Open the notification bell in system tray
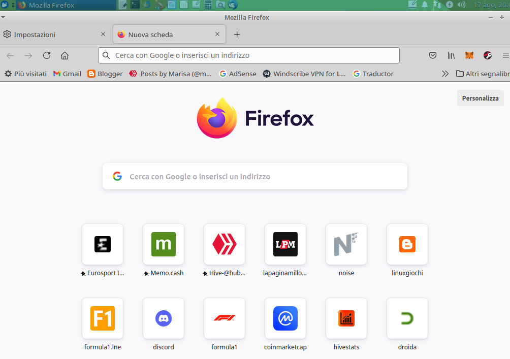This screenshot has height=359, width=510. point(425,5)
